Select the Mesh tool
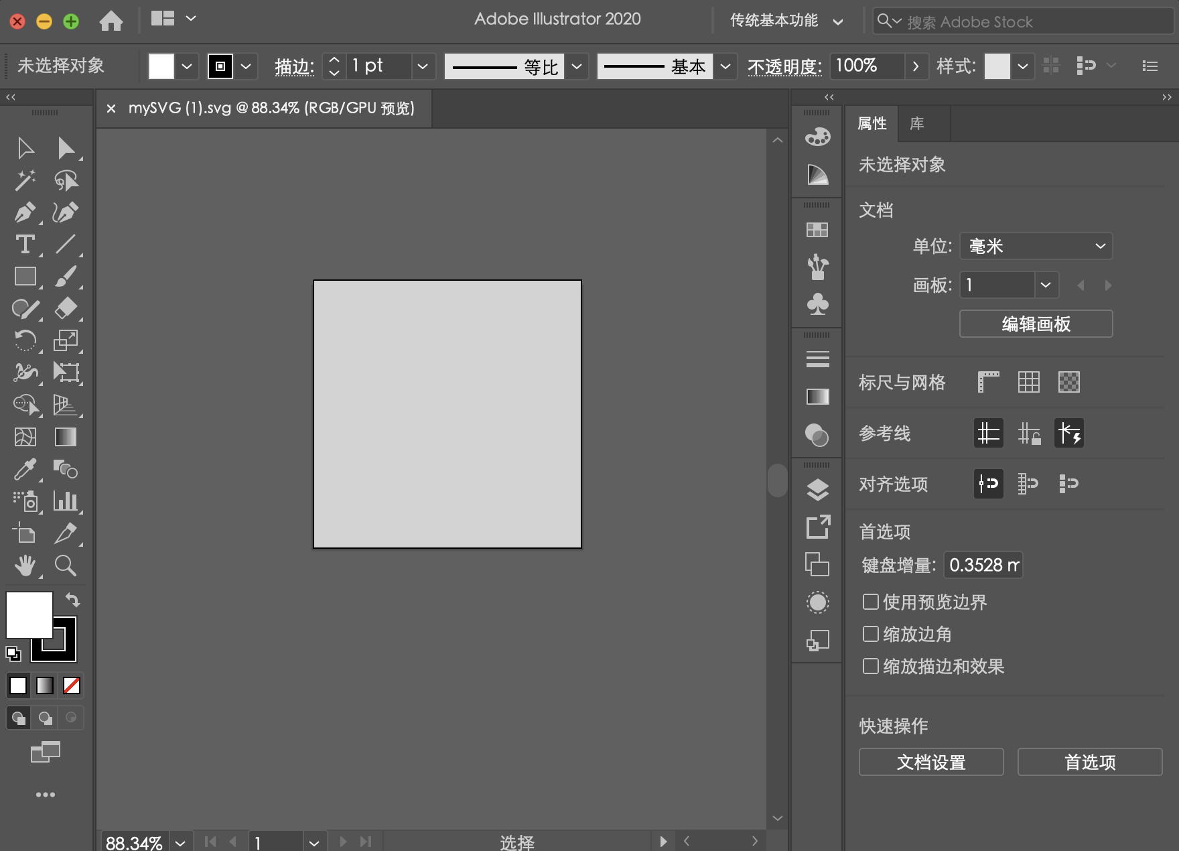The height and width of the screenshot is (851, 1179). click(25, 437)
